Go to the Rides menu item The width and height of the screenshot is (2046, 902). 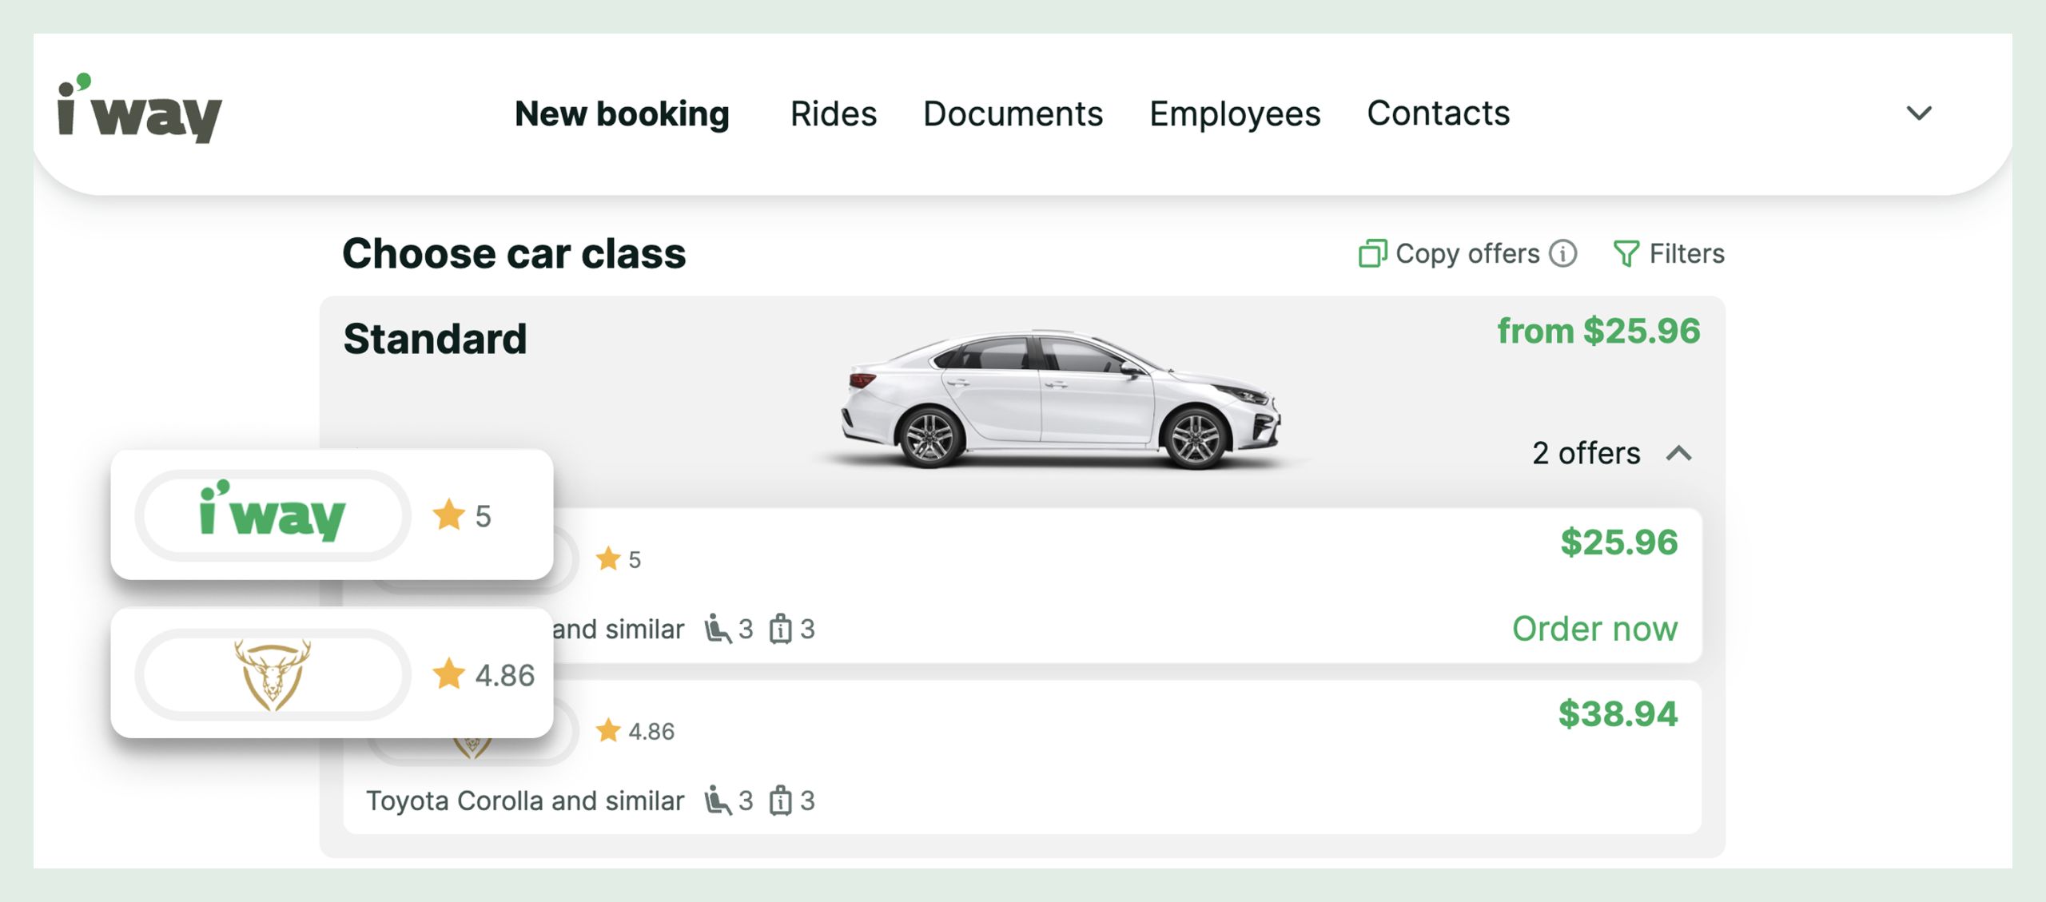834,113
